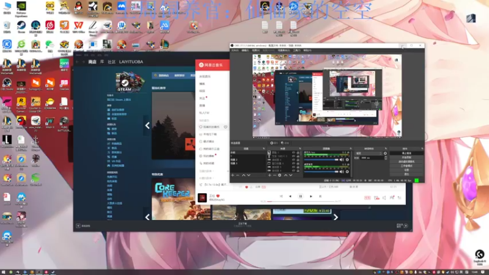Move the OBS scene down
The width and height of the screenshot is (489, 275).
pyautogui.click(x=249, y=175)
